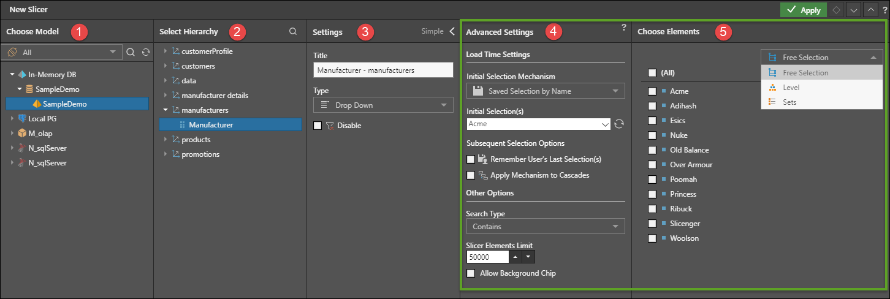Expand the customerProfile hierarchy node
Screen dimensions: 890x299
(165, 51)
